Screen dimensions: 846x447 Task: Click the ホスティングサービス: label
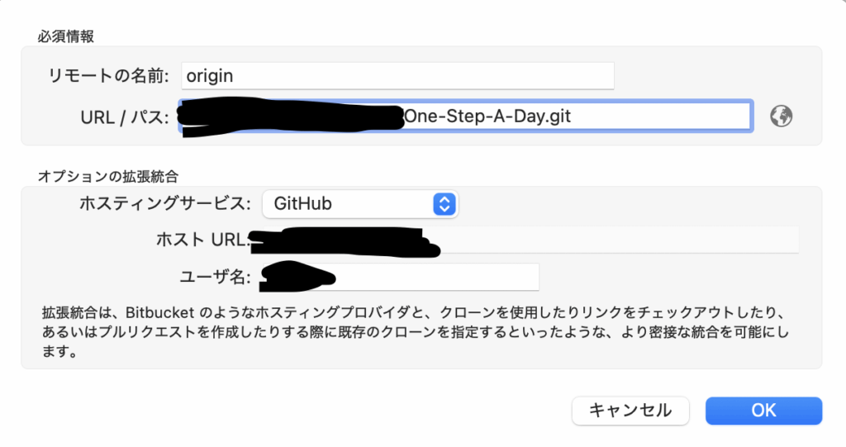point(164,203)
